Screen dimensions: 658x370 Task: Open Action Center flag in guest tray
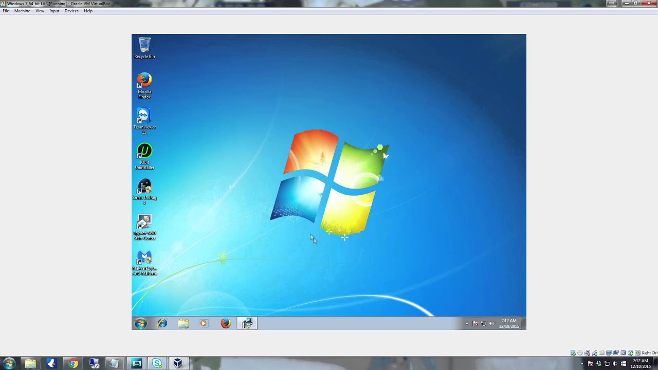point(475,324)
